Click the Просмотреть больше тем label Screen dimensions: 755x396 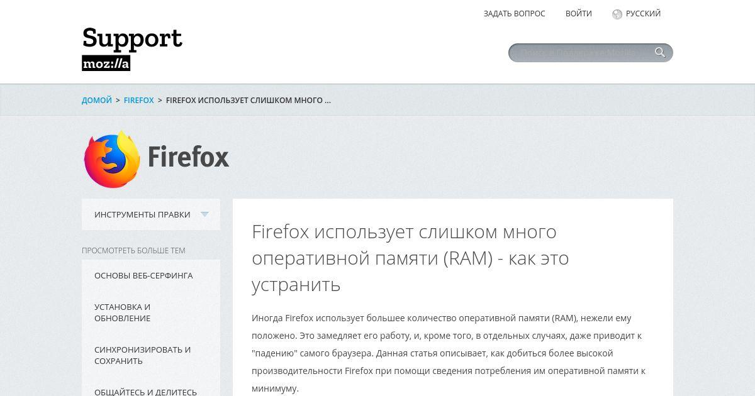pos(133,250)
